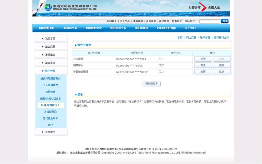
Task: Click 变更 button for 招商银行
Action: coord(203,65)
